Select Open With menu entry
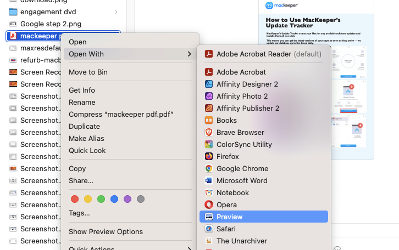 coord(130,54)
